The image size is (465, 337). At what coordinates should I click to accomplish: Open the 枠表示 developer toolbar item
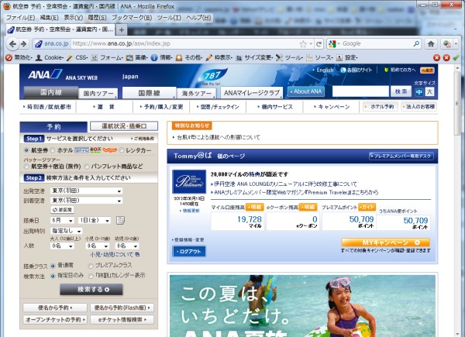click(x=219, y=57)
